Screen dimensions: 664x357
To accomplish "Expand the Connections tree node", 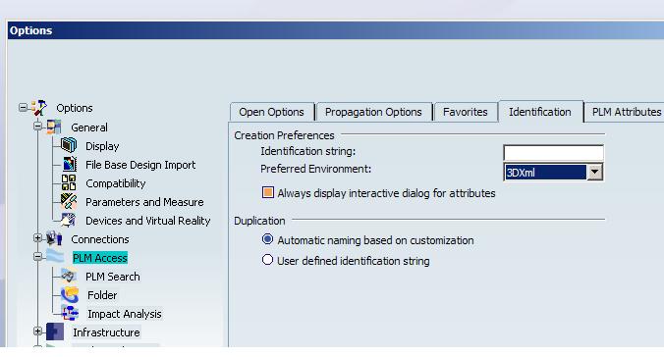I will pos(37,238).
